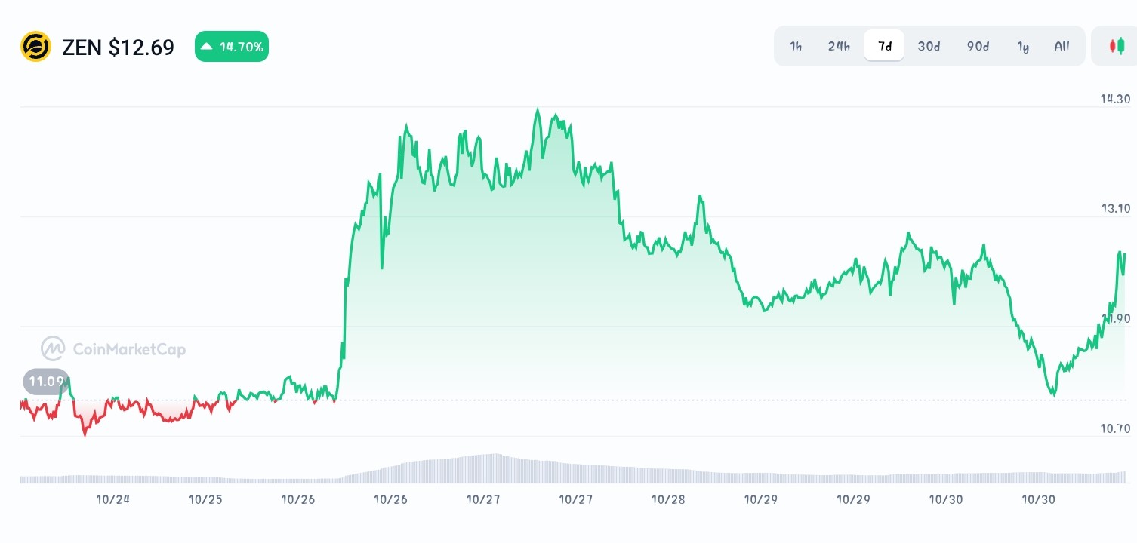
Task: Select the 24h time range
Action: pos(839,46)
